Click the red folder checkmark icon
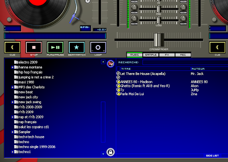 coord(111,64)
